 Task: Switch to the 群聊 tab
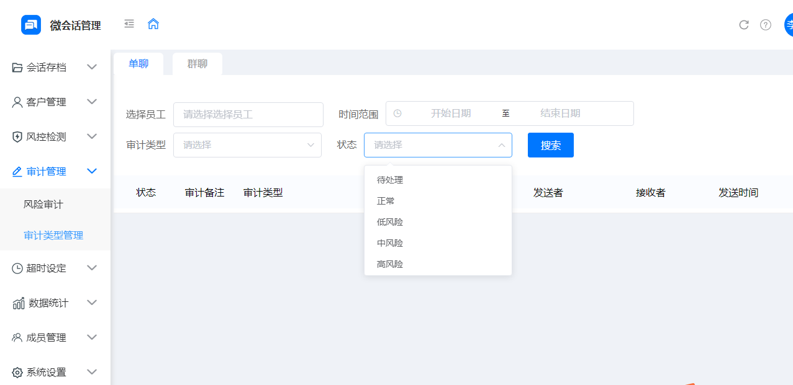point(197,63)
